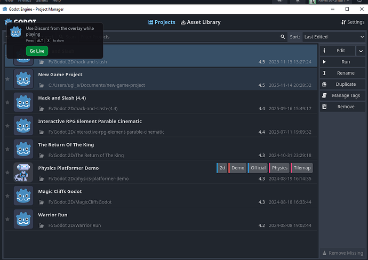Viewport: 368px width, 260px height.
Task: Open the Sort Last Edited dropdown
Action: coord(333,37)
